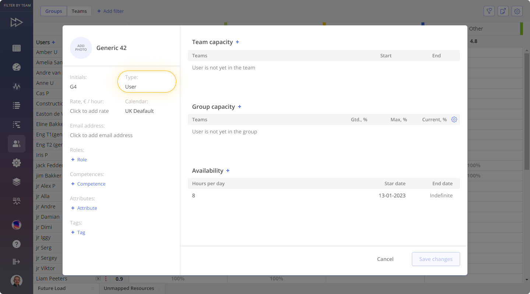Click the Indefinite end date
This screenshot has height=294, width=530.
pos(441,196)
